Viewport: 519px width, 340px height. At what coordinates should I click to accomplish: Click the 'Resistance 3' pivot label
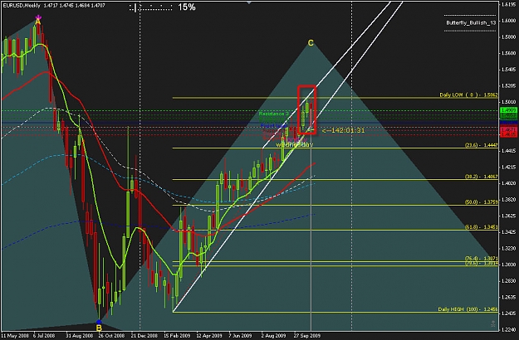pos(274,114)
